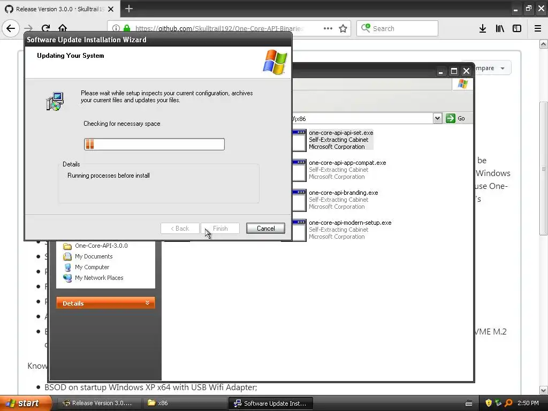
Task: Click the keyboard tray icon
Action: click(x=469, y=404)
